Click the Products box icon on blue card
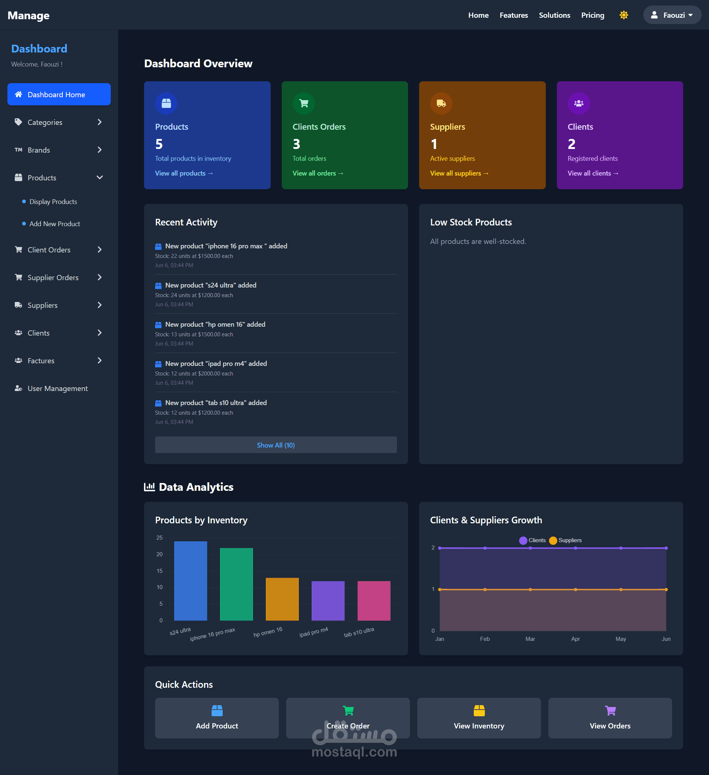Viewport: 709px width, 775px height. (x=166, y=103)
